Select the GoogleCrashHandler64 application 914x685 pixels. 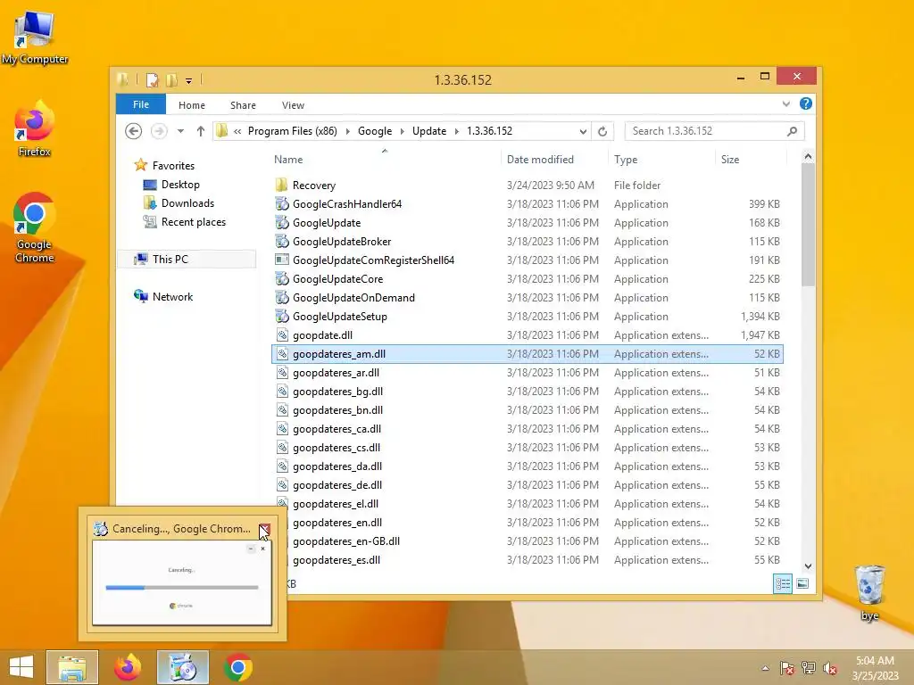coord(528,204)
